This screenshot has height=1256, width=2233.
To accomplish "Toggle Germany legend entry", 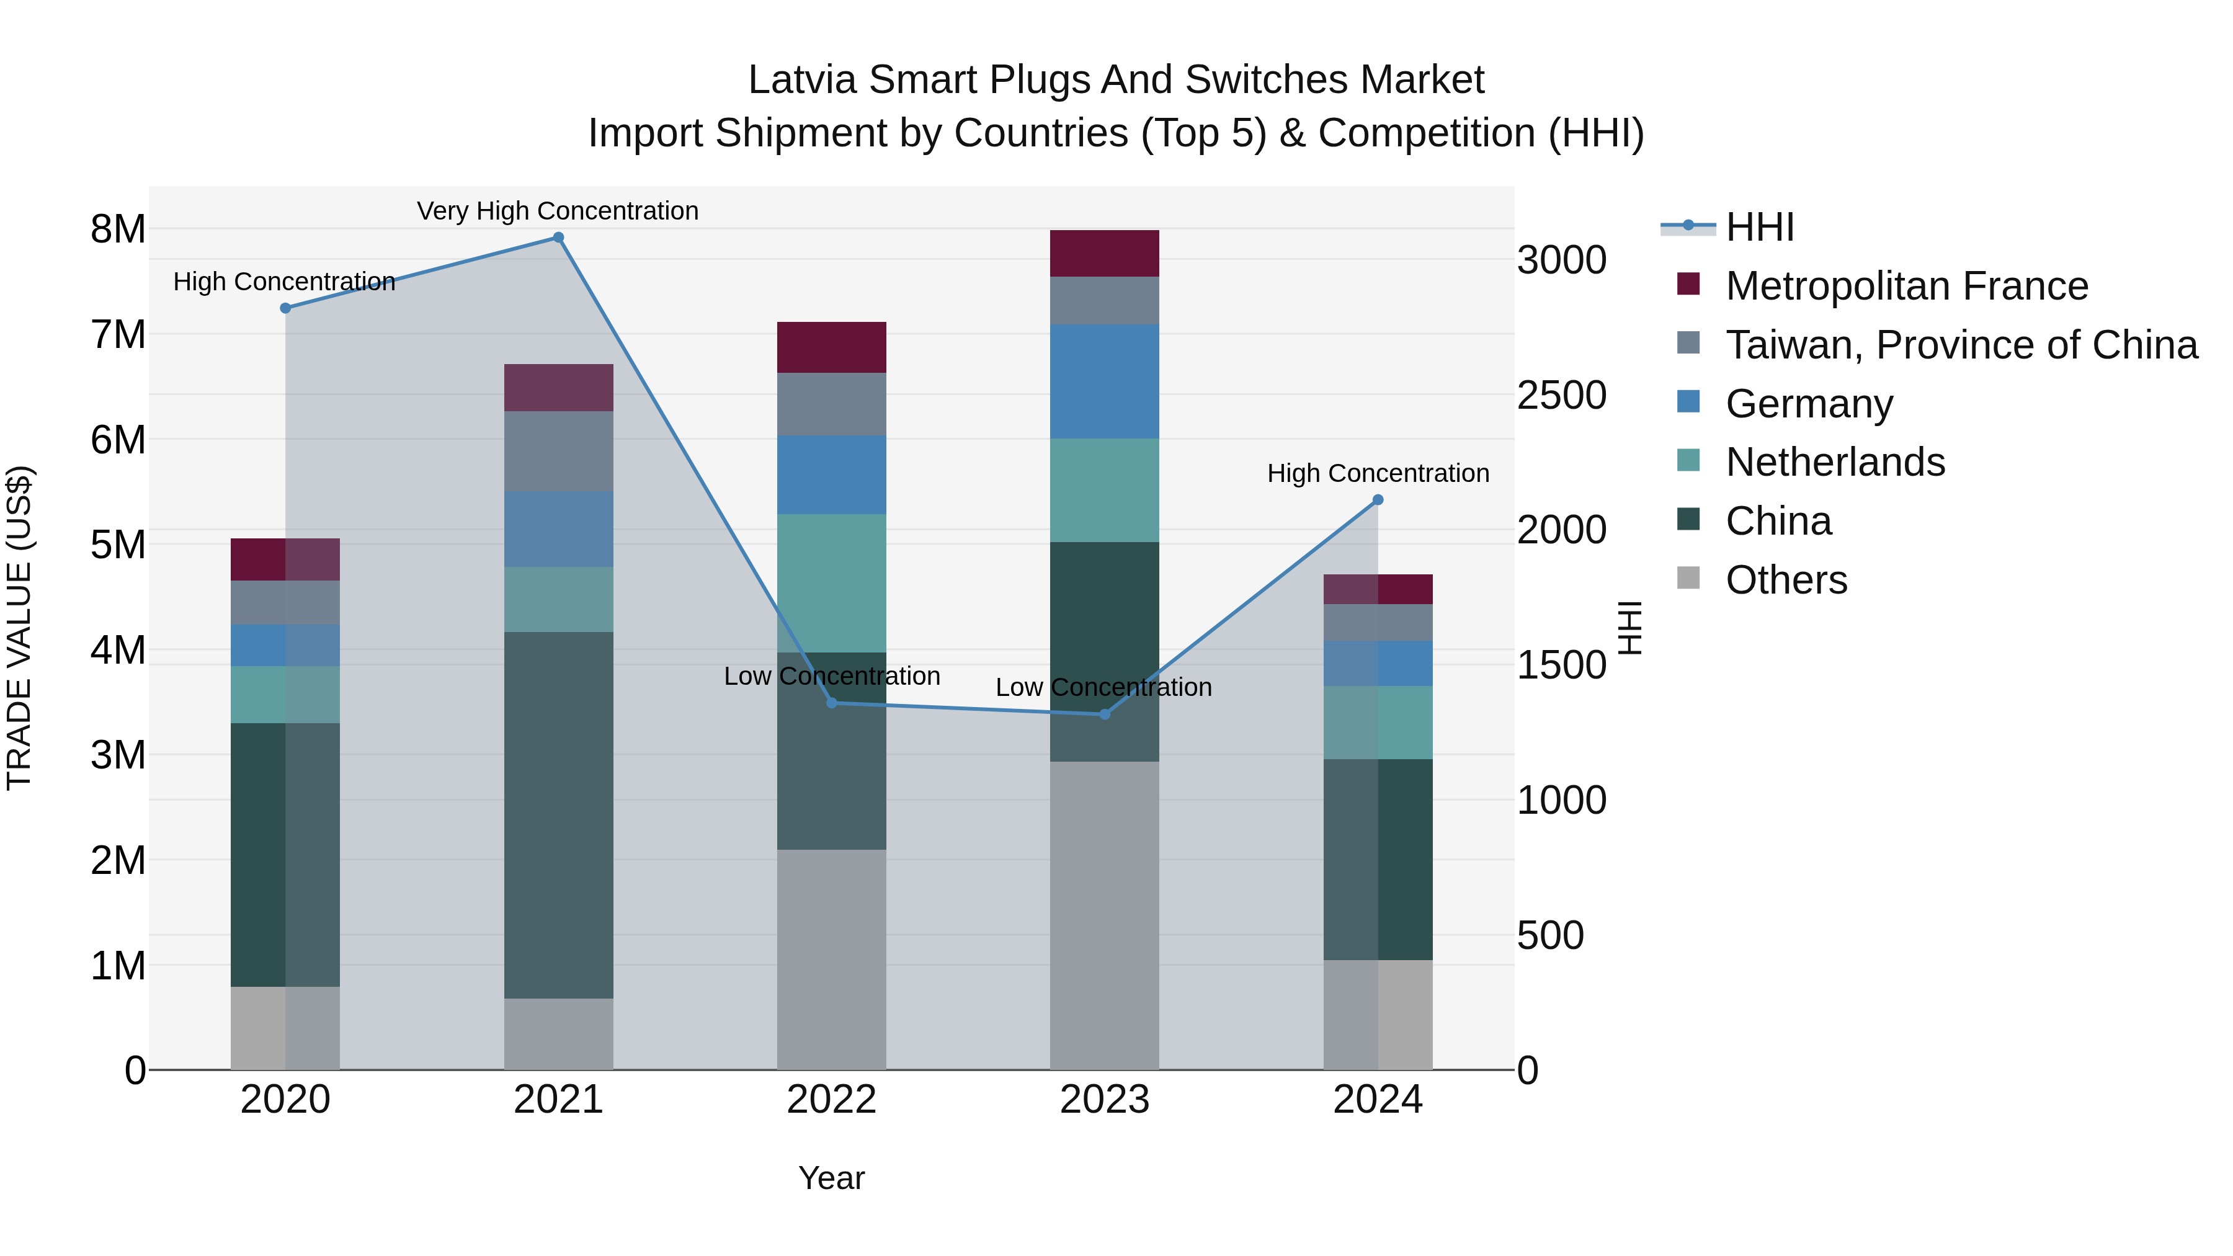I will point(1785,403).
